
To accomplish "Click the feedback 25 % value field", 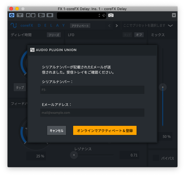I will tap(36, 156).
